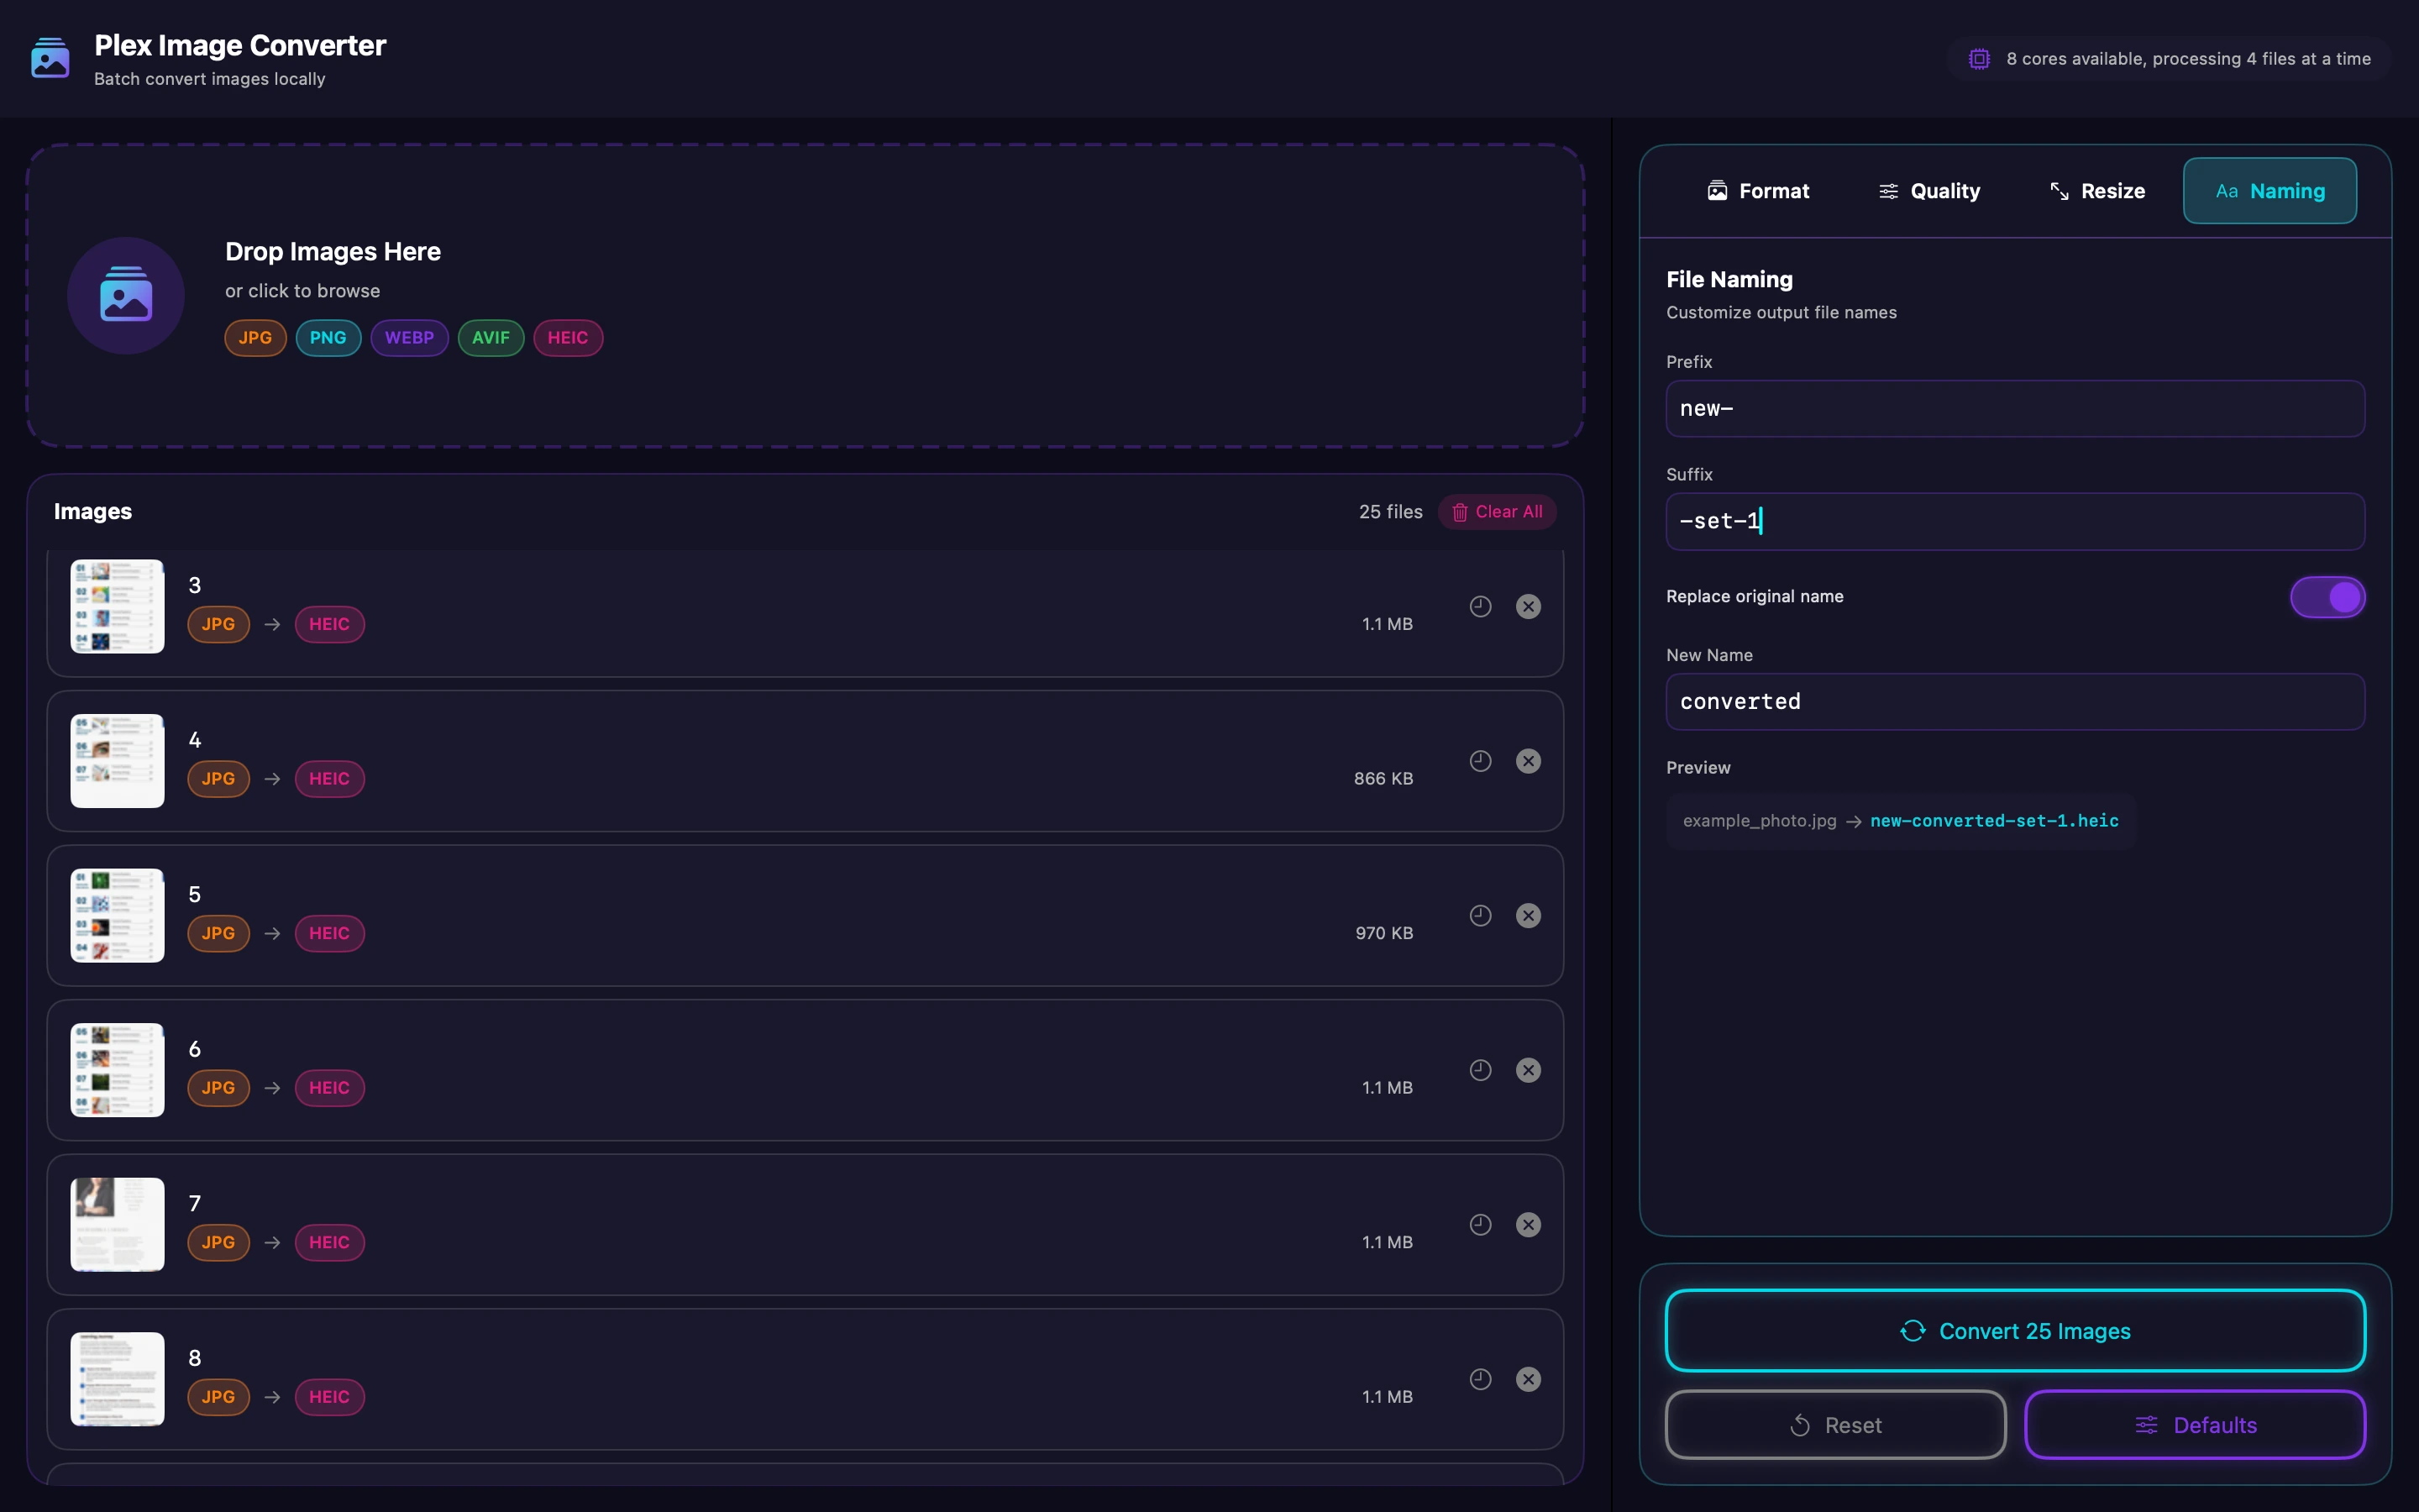Click the Plex Image Converter logo icon
The width and height of the screenshot is (2419, 1512).
point(49,57)
